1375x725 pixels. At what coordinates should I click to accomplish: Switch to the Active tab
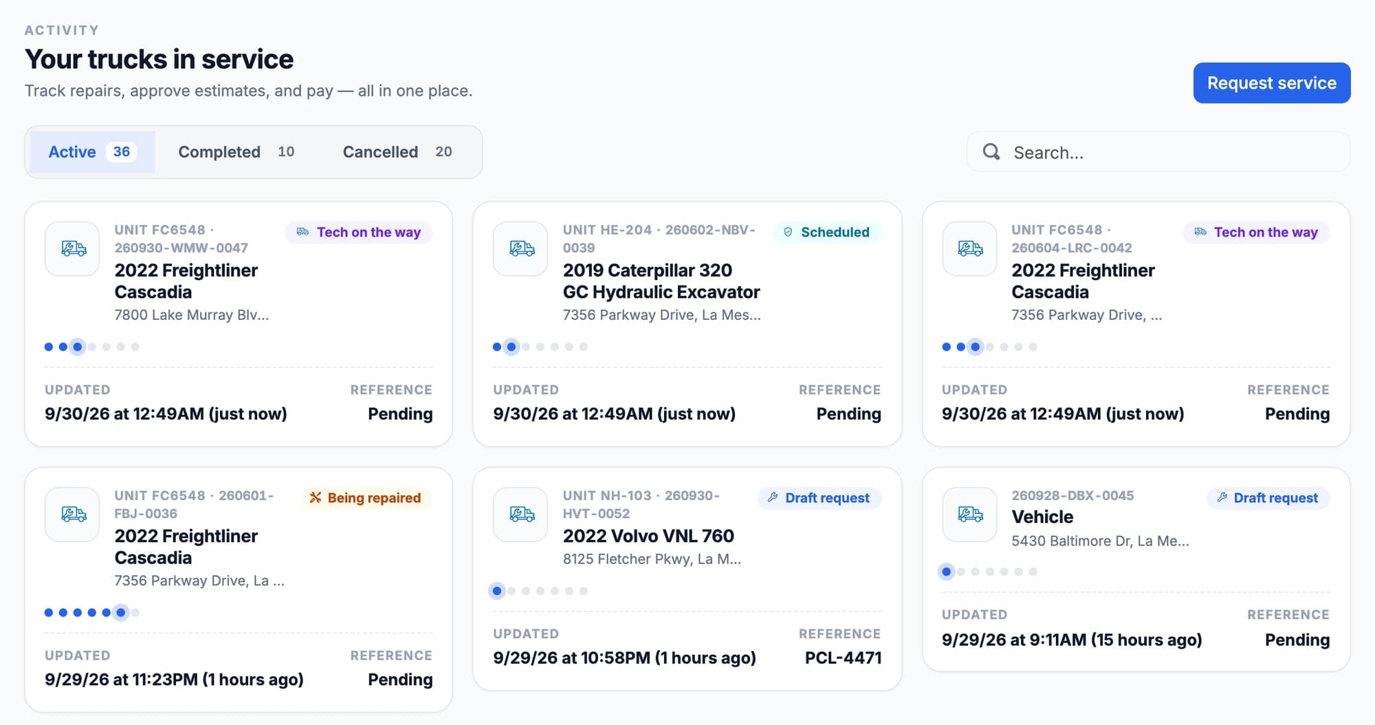point(92,152)
